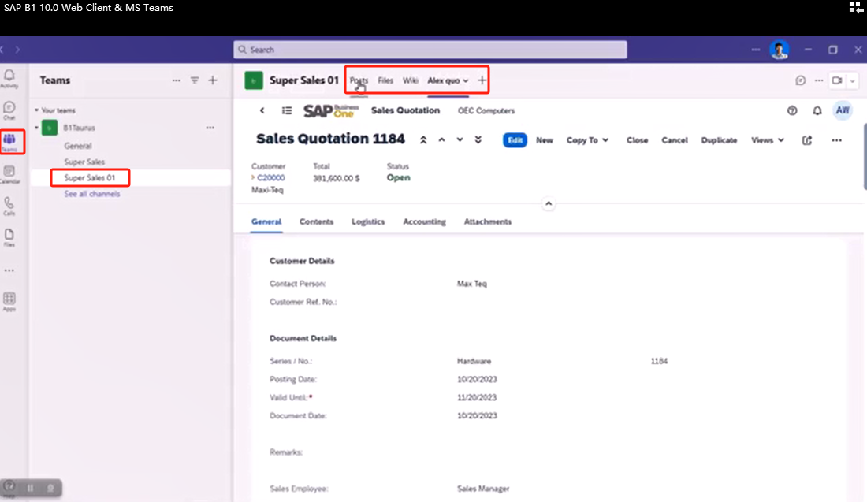Click See all channels link
Image resolution: width=867 pixels, height=502 pixels.
point(91,194)
